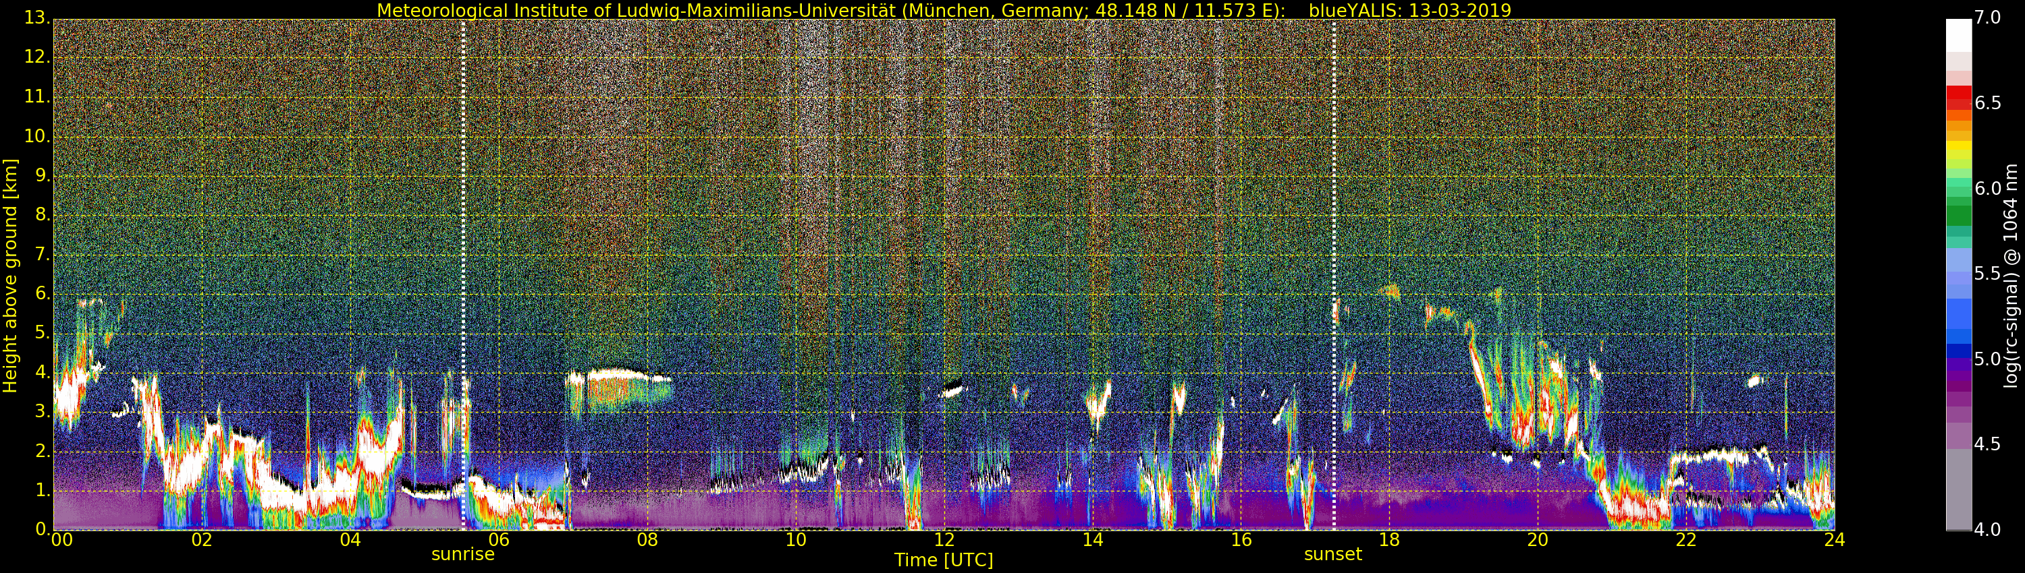Click the '00' time tick label
Image resolution: width=2025 pixels, height=573 pixels.
(61, 540)
